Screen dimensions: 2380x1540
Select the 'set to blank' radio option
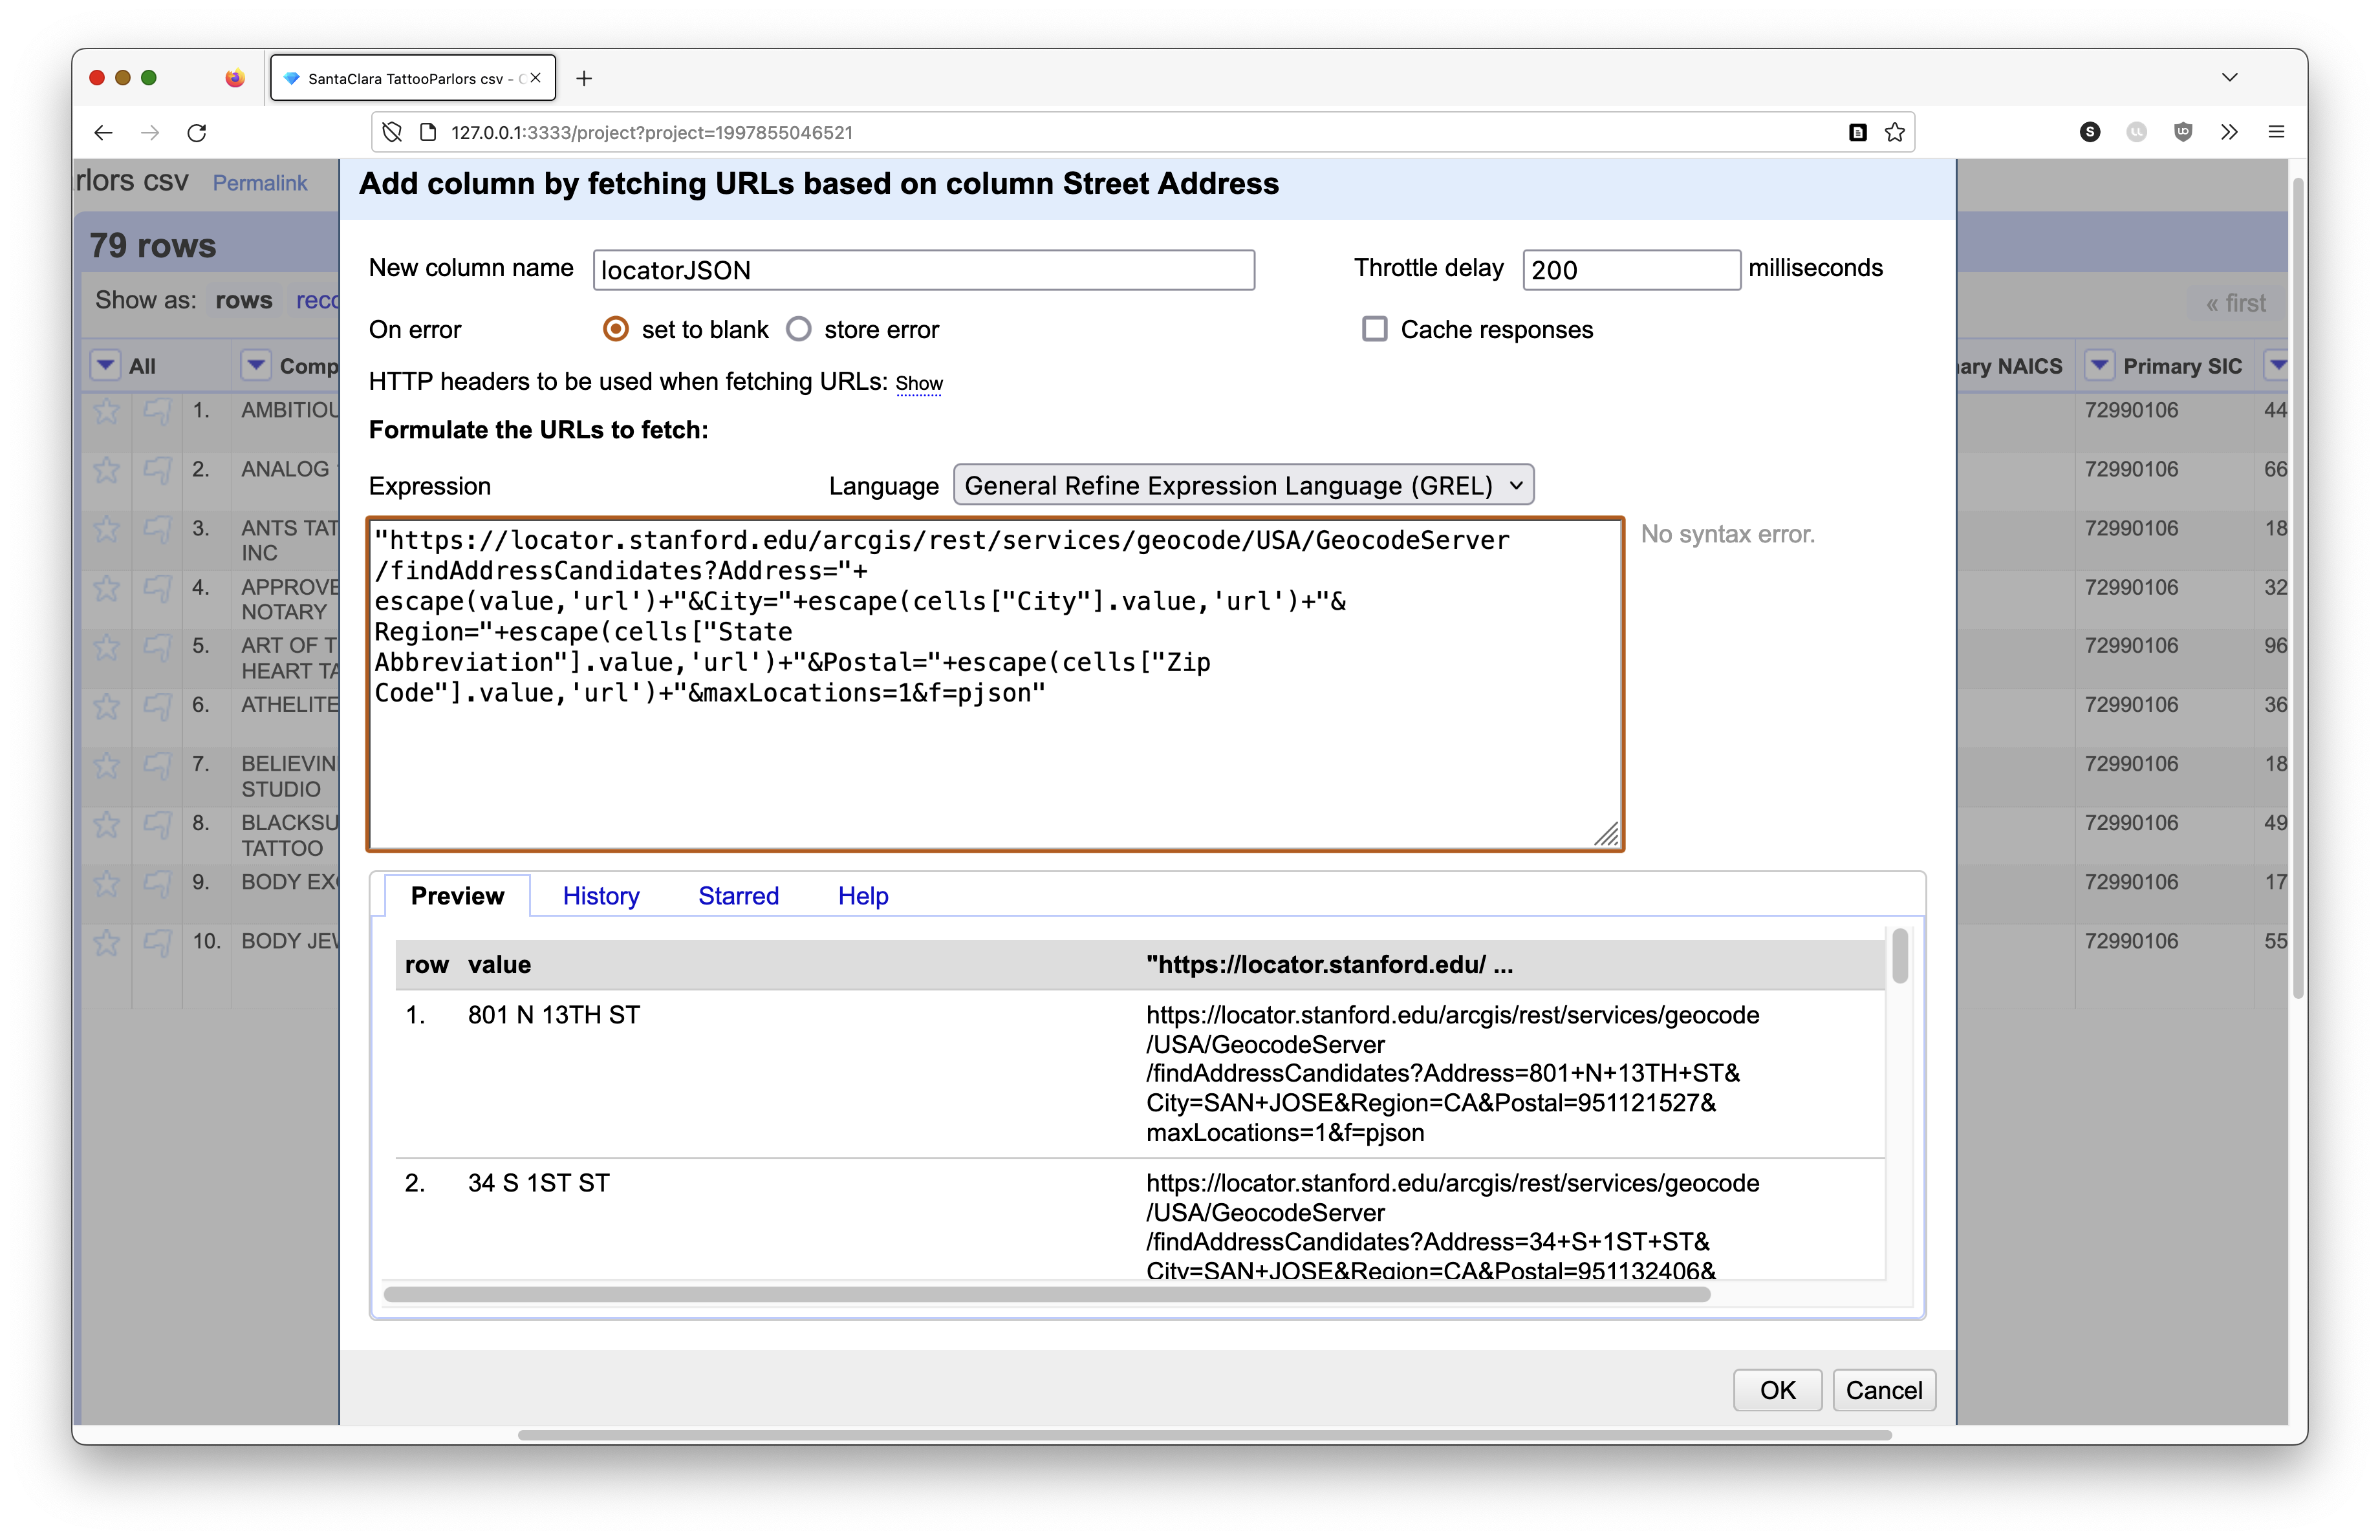pyautogui.click(x=616, y=330)
